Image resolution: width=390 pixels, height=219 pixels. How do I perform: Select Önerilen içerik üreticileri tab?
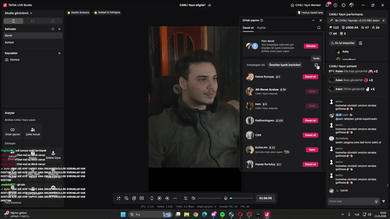tap(285, 65)
